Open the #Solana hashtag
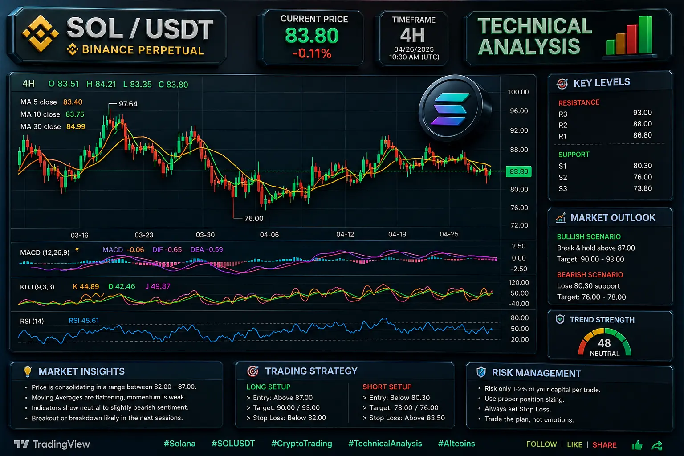Image resolution: width=684 pixels, height=456 pixels. pos(179,444)
